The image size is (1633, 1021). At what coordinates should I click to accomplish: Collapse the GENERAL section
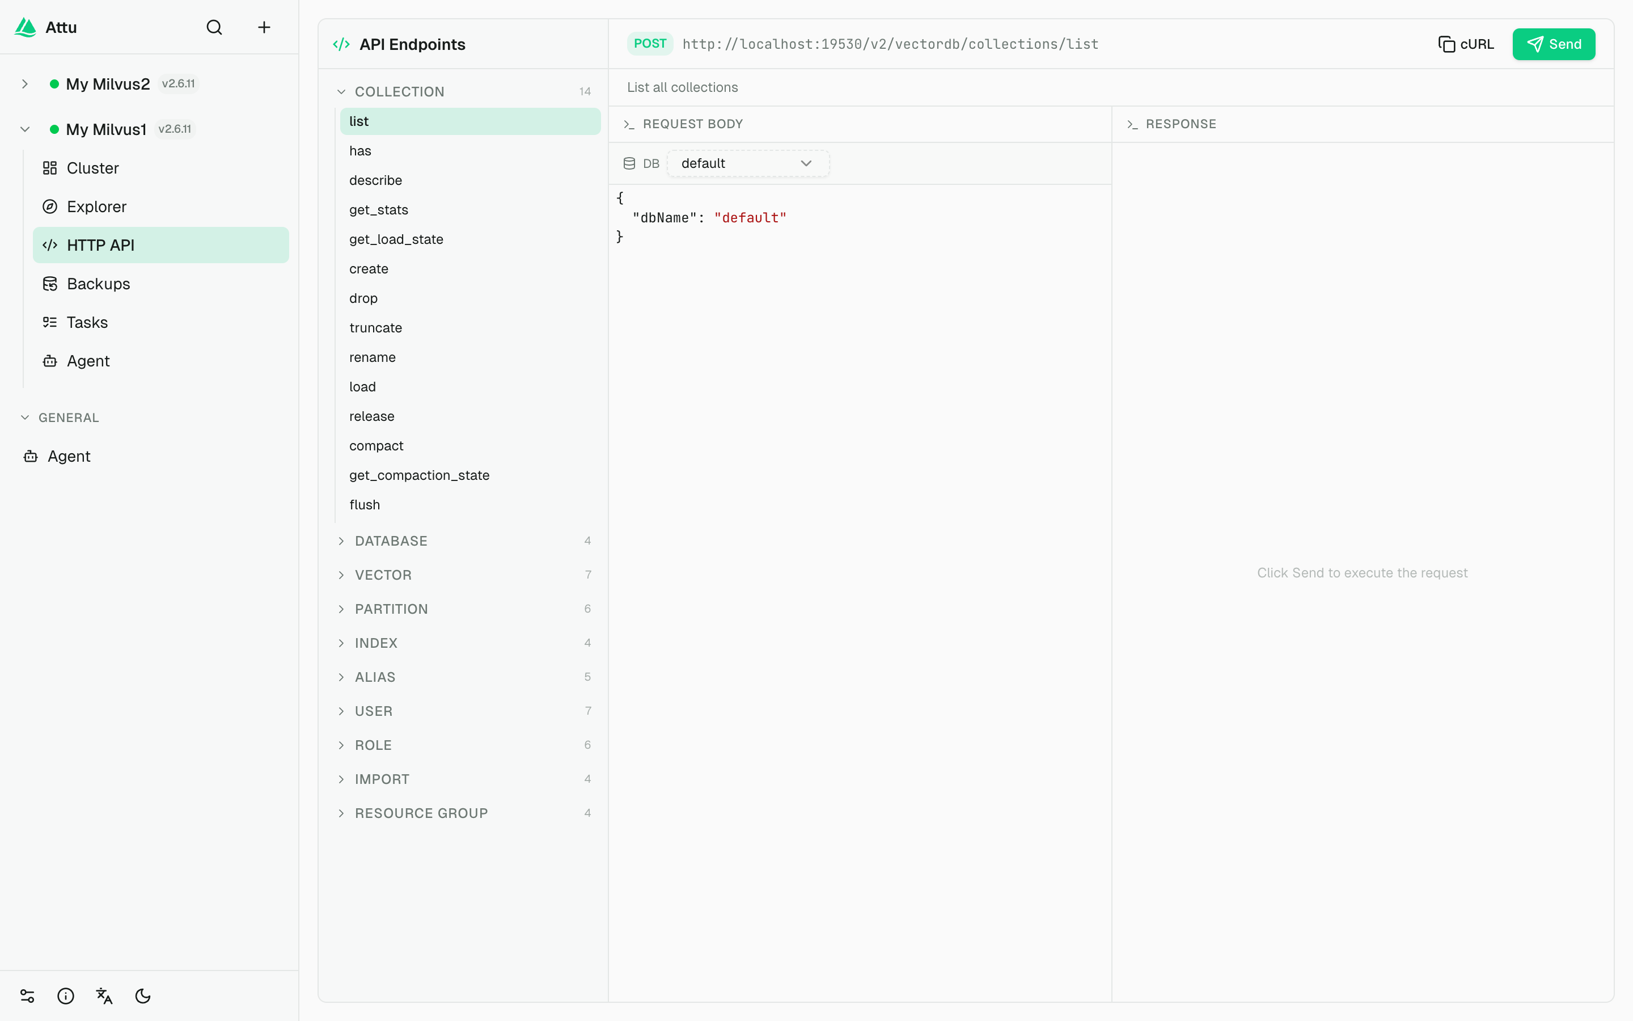pos(25,417)
